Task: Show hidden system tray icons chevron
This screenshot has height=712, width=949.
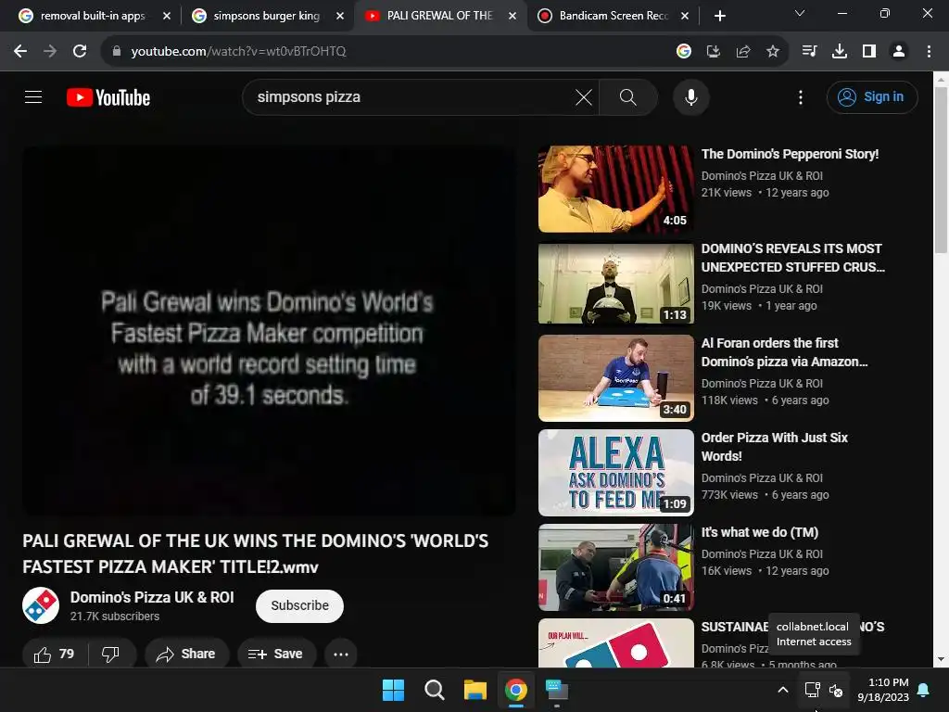Action: (782, 690)
